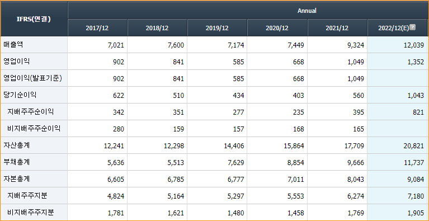
Task: Click the 비지배주주지분 row label
Action: pyautogui.click(x=30, y=213)
